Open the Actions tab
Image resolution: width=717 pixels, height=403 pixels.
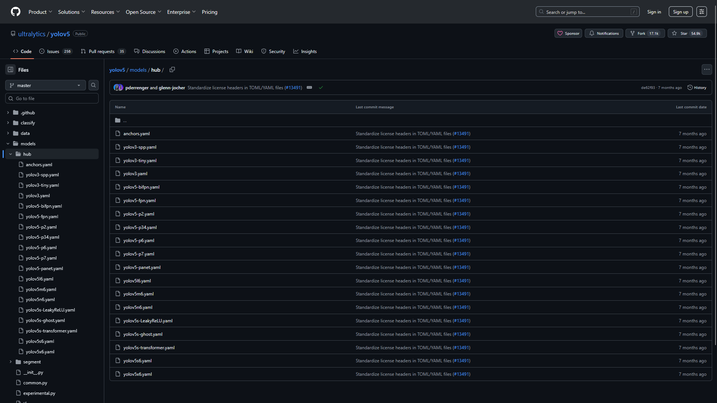click(185, 52)
